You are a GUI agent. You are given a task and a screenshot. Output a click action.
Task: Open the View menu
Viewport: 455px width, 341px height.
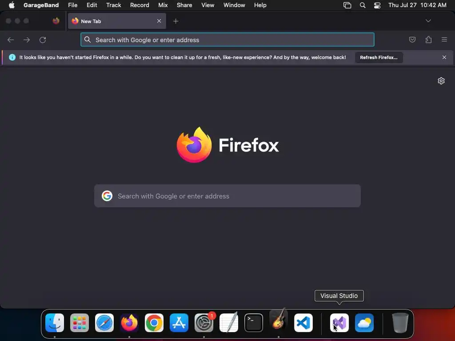point(208,5)
